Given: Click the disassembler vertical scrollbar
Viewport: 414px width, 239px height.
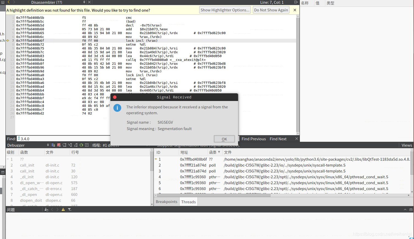Looking at the screenshot, I should tap(298, 75).
